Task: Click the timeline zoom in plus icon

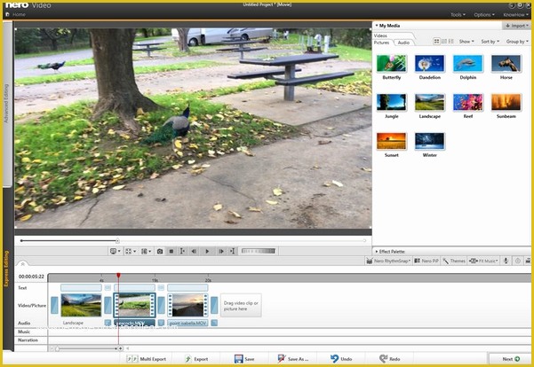Action: 120,348
